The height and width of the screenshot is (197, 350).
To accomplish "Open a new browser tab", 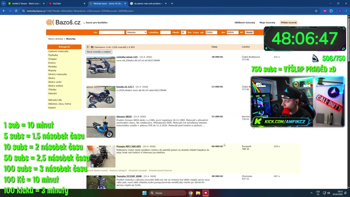I will tap(172, 4).
